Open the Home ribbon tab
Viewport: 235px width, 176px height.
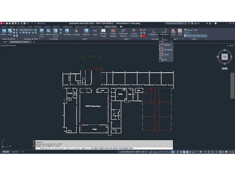click(x=4, y=27)
